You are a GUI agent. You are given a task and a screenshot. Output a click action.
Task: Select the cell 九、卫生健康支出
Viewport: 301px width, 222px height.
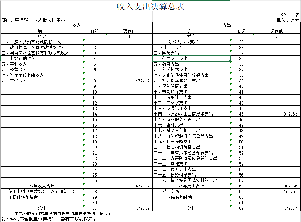point(191,86)
